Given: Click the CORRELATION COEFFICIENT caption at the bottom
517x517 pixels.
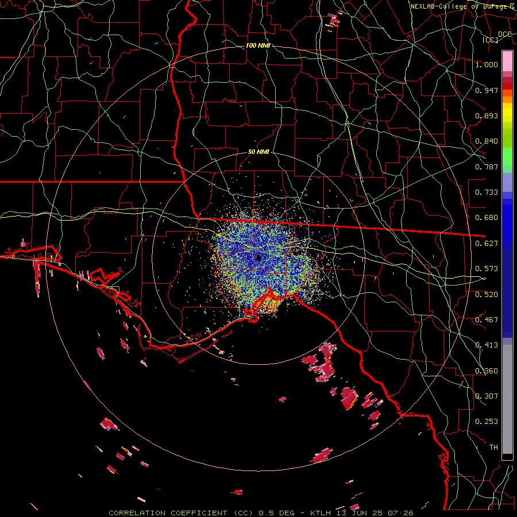Looking at the screenshot, I should point(260,513).
